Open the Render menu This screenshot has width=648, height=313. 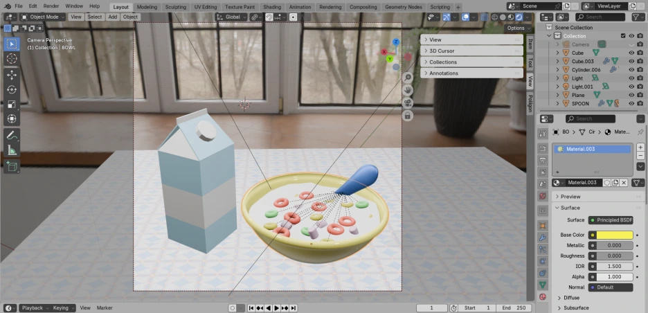click(51, 6)
